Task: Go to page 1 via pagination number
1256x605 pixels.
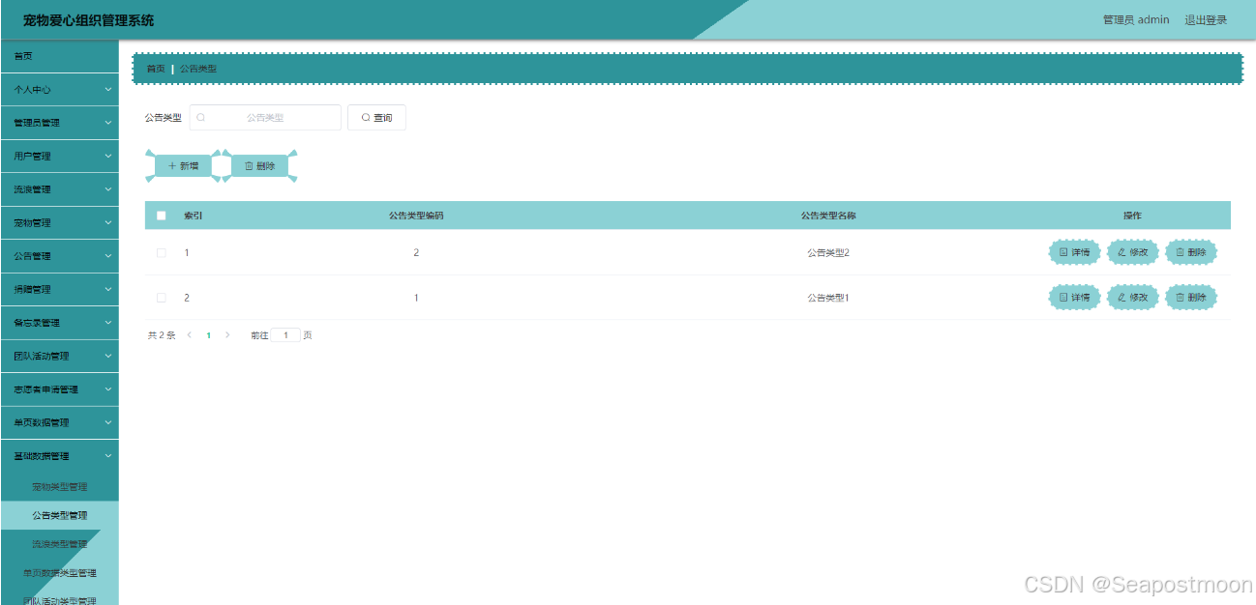Action: click(x=209, y=334)
